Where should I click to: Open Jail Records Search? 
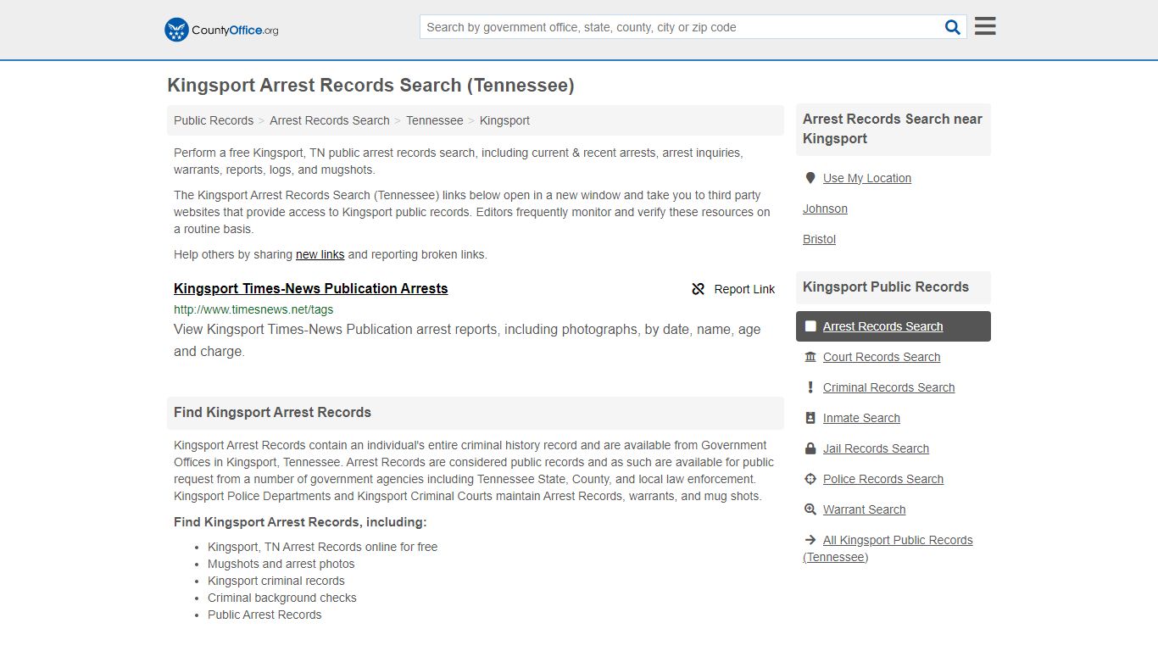pos(876,448)
